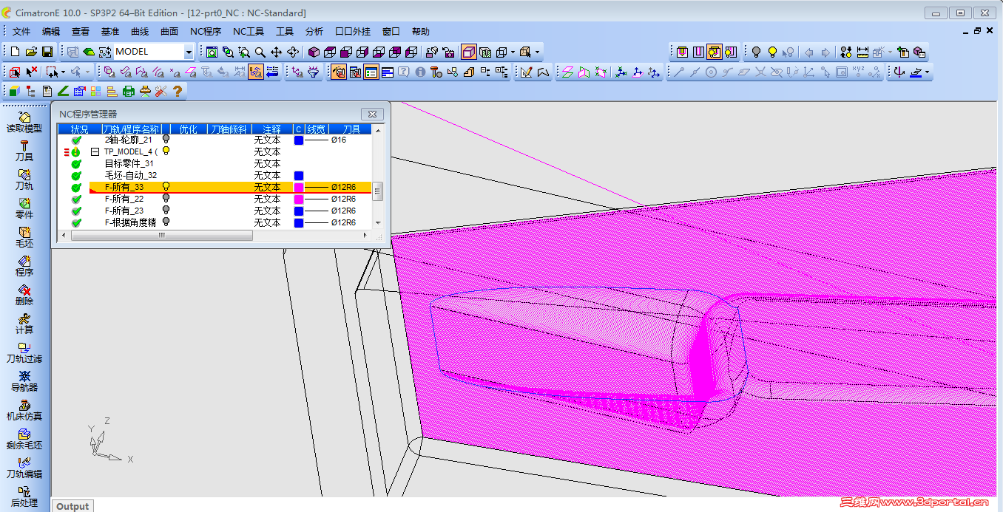Screen dimensions: 1003x512
Task: Open the 帮助 menu
Action: (x=421, y=32)
